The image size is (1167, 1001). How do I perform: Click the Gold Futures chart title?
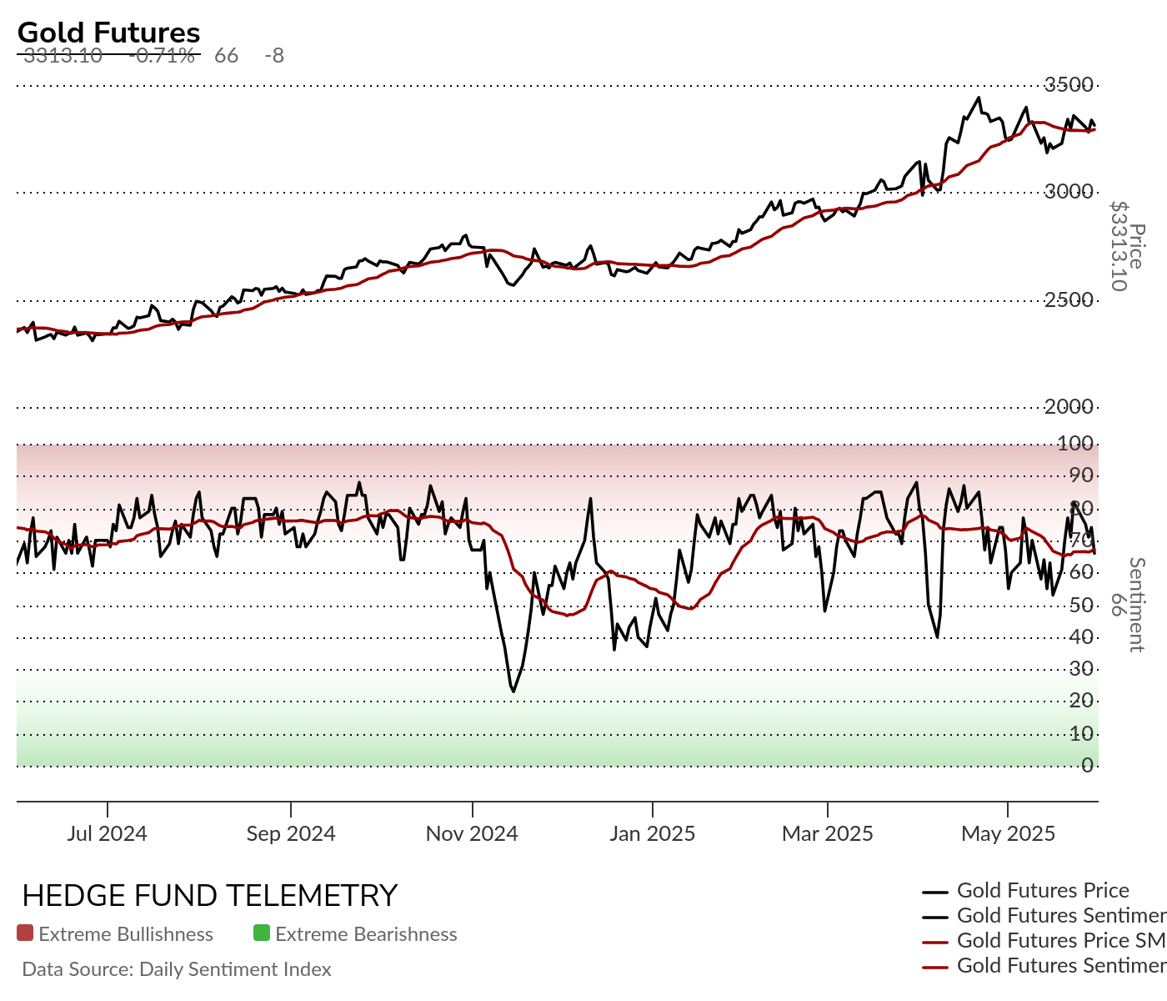point(109,33)
